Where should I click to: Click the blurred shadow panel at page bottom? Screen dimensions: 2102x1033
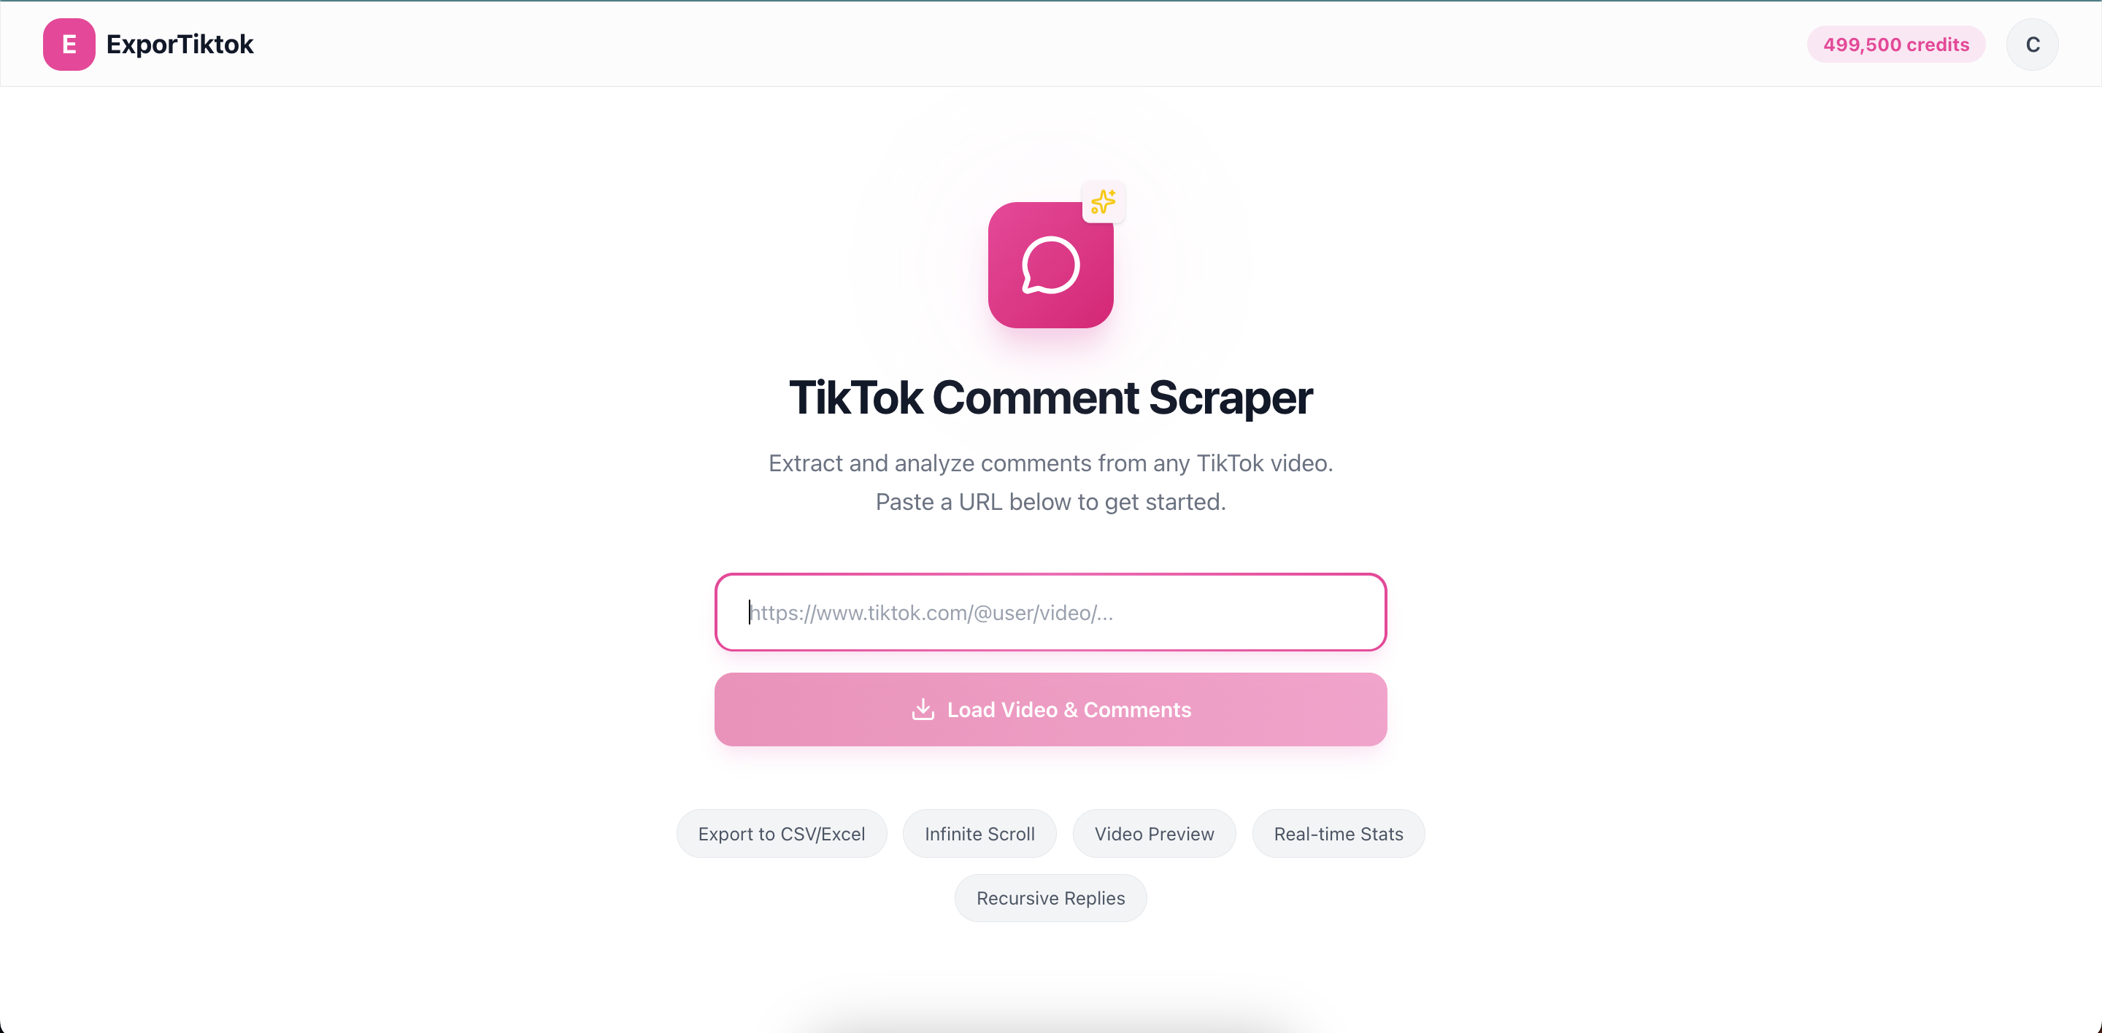(x=1050, y=1011)
